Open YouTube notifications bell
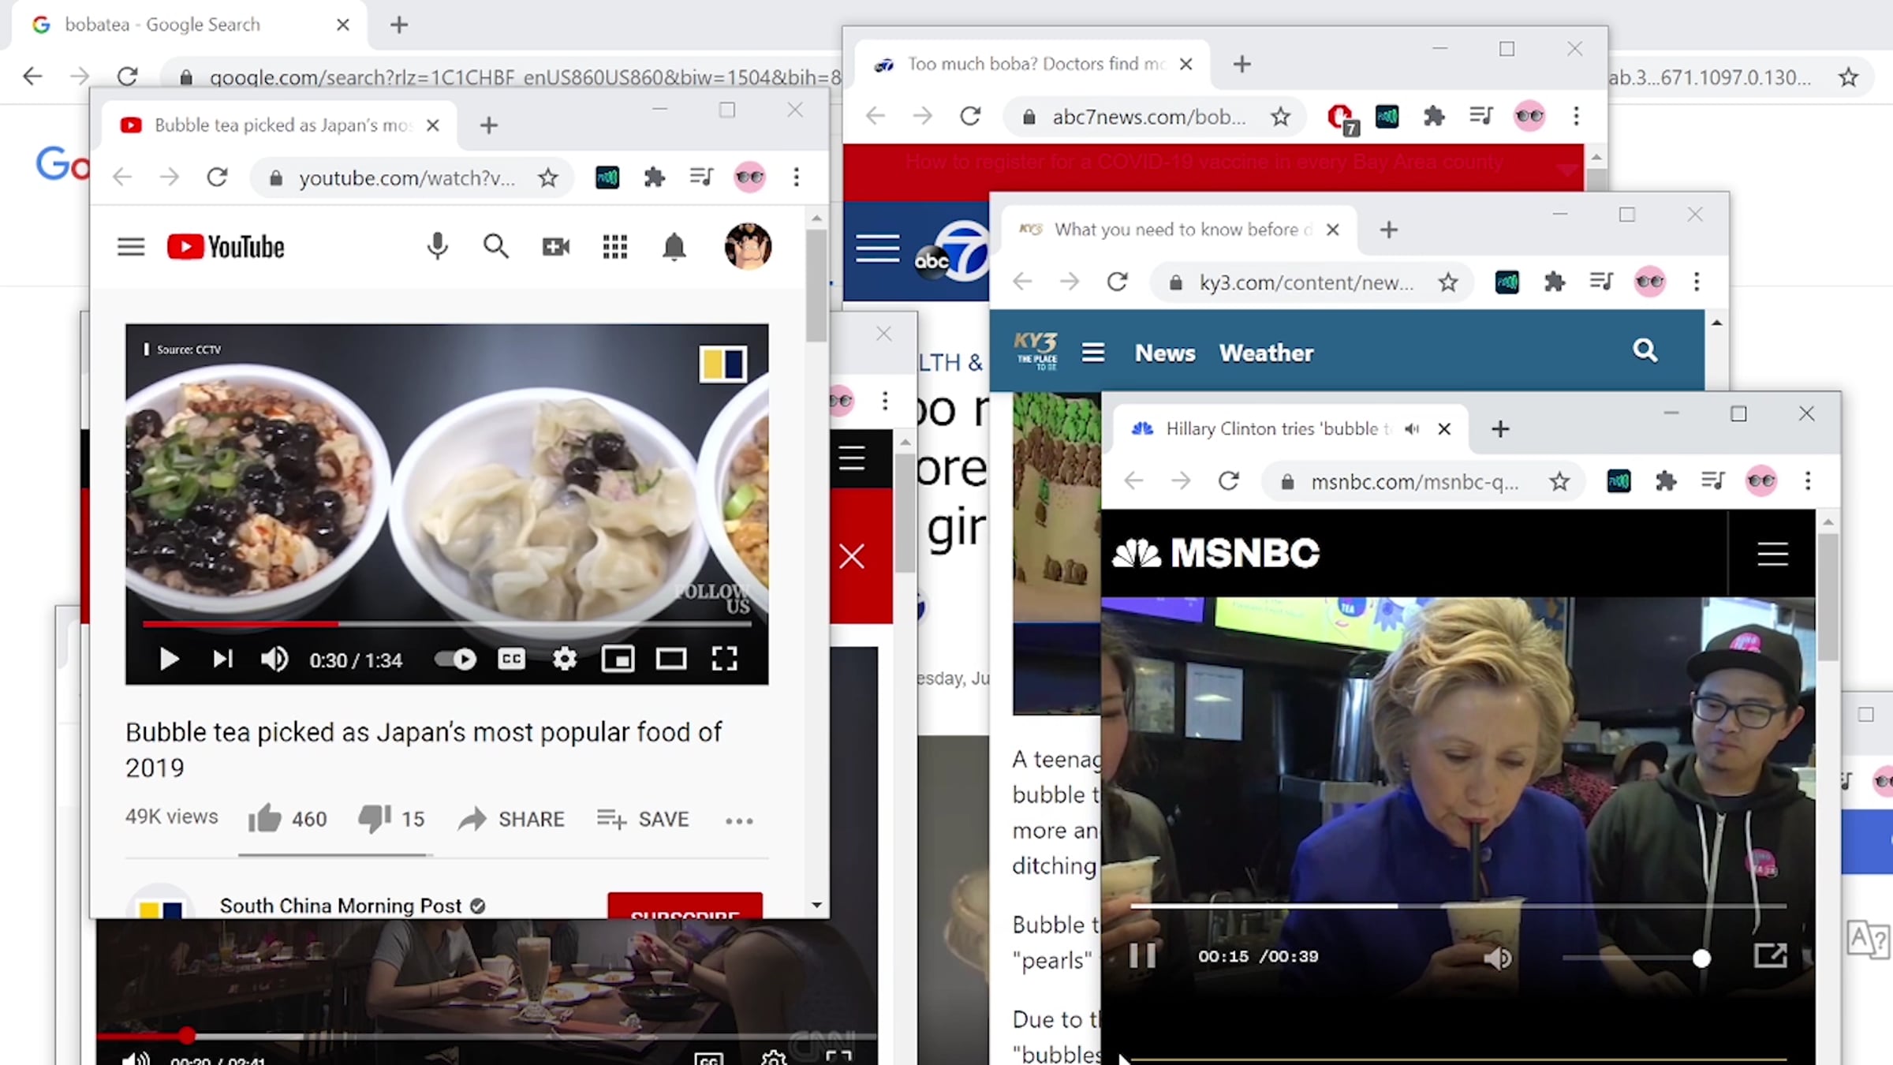Image resolution: width=1893 pixels, height=1065 pixels. coord(674,247)
